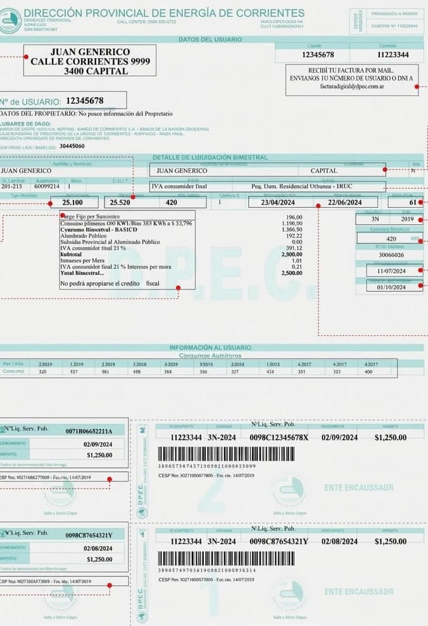Click the 'DETALLE DE LUIUIDACIÓN BIMESTRAL' header
Viewport: 428px width, 626px height.
click(x=210, y=157)
